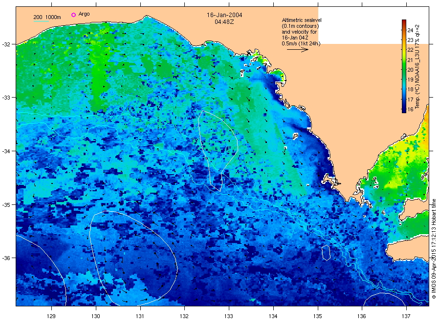Image resolution: width=440 pixels, height=322 pixels.
Task: Click the '0.5m/s (1kt 24h)' scale text
Action: 301,43
